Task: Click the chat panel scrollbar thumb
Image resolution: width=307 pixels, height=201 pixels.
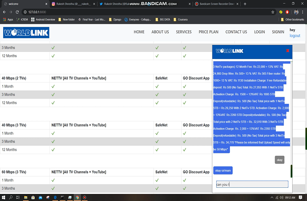Action: tap(291, 171)
